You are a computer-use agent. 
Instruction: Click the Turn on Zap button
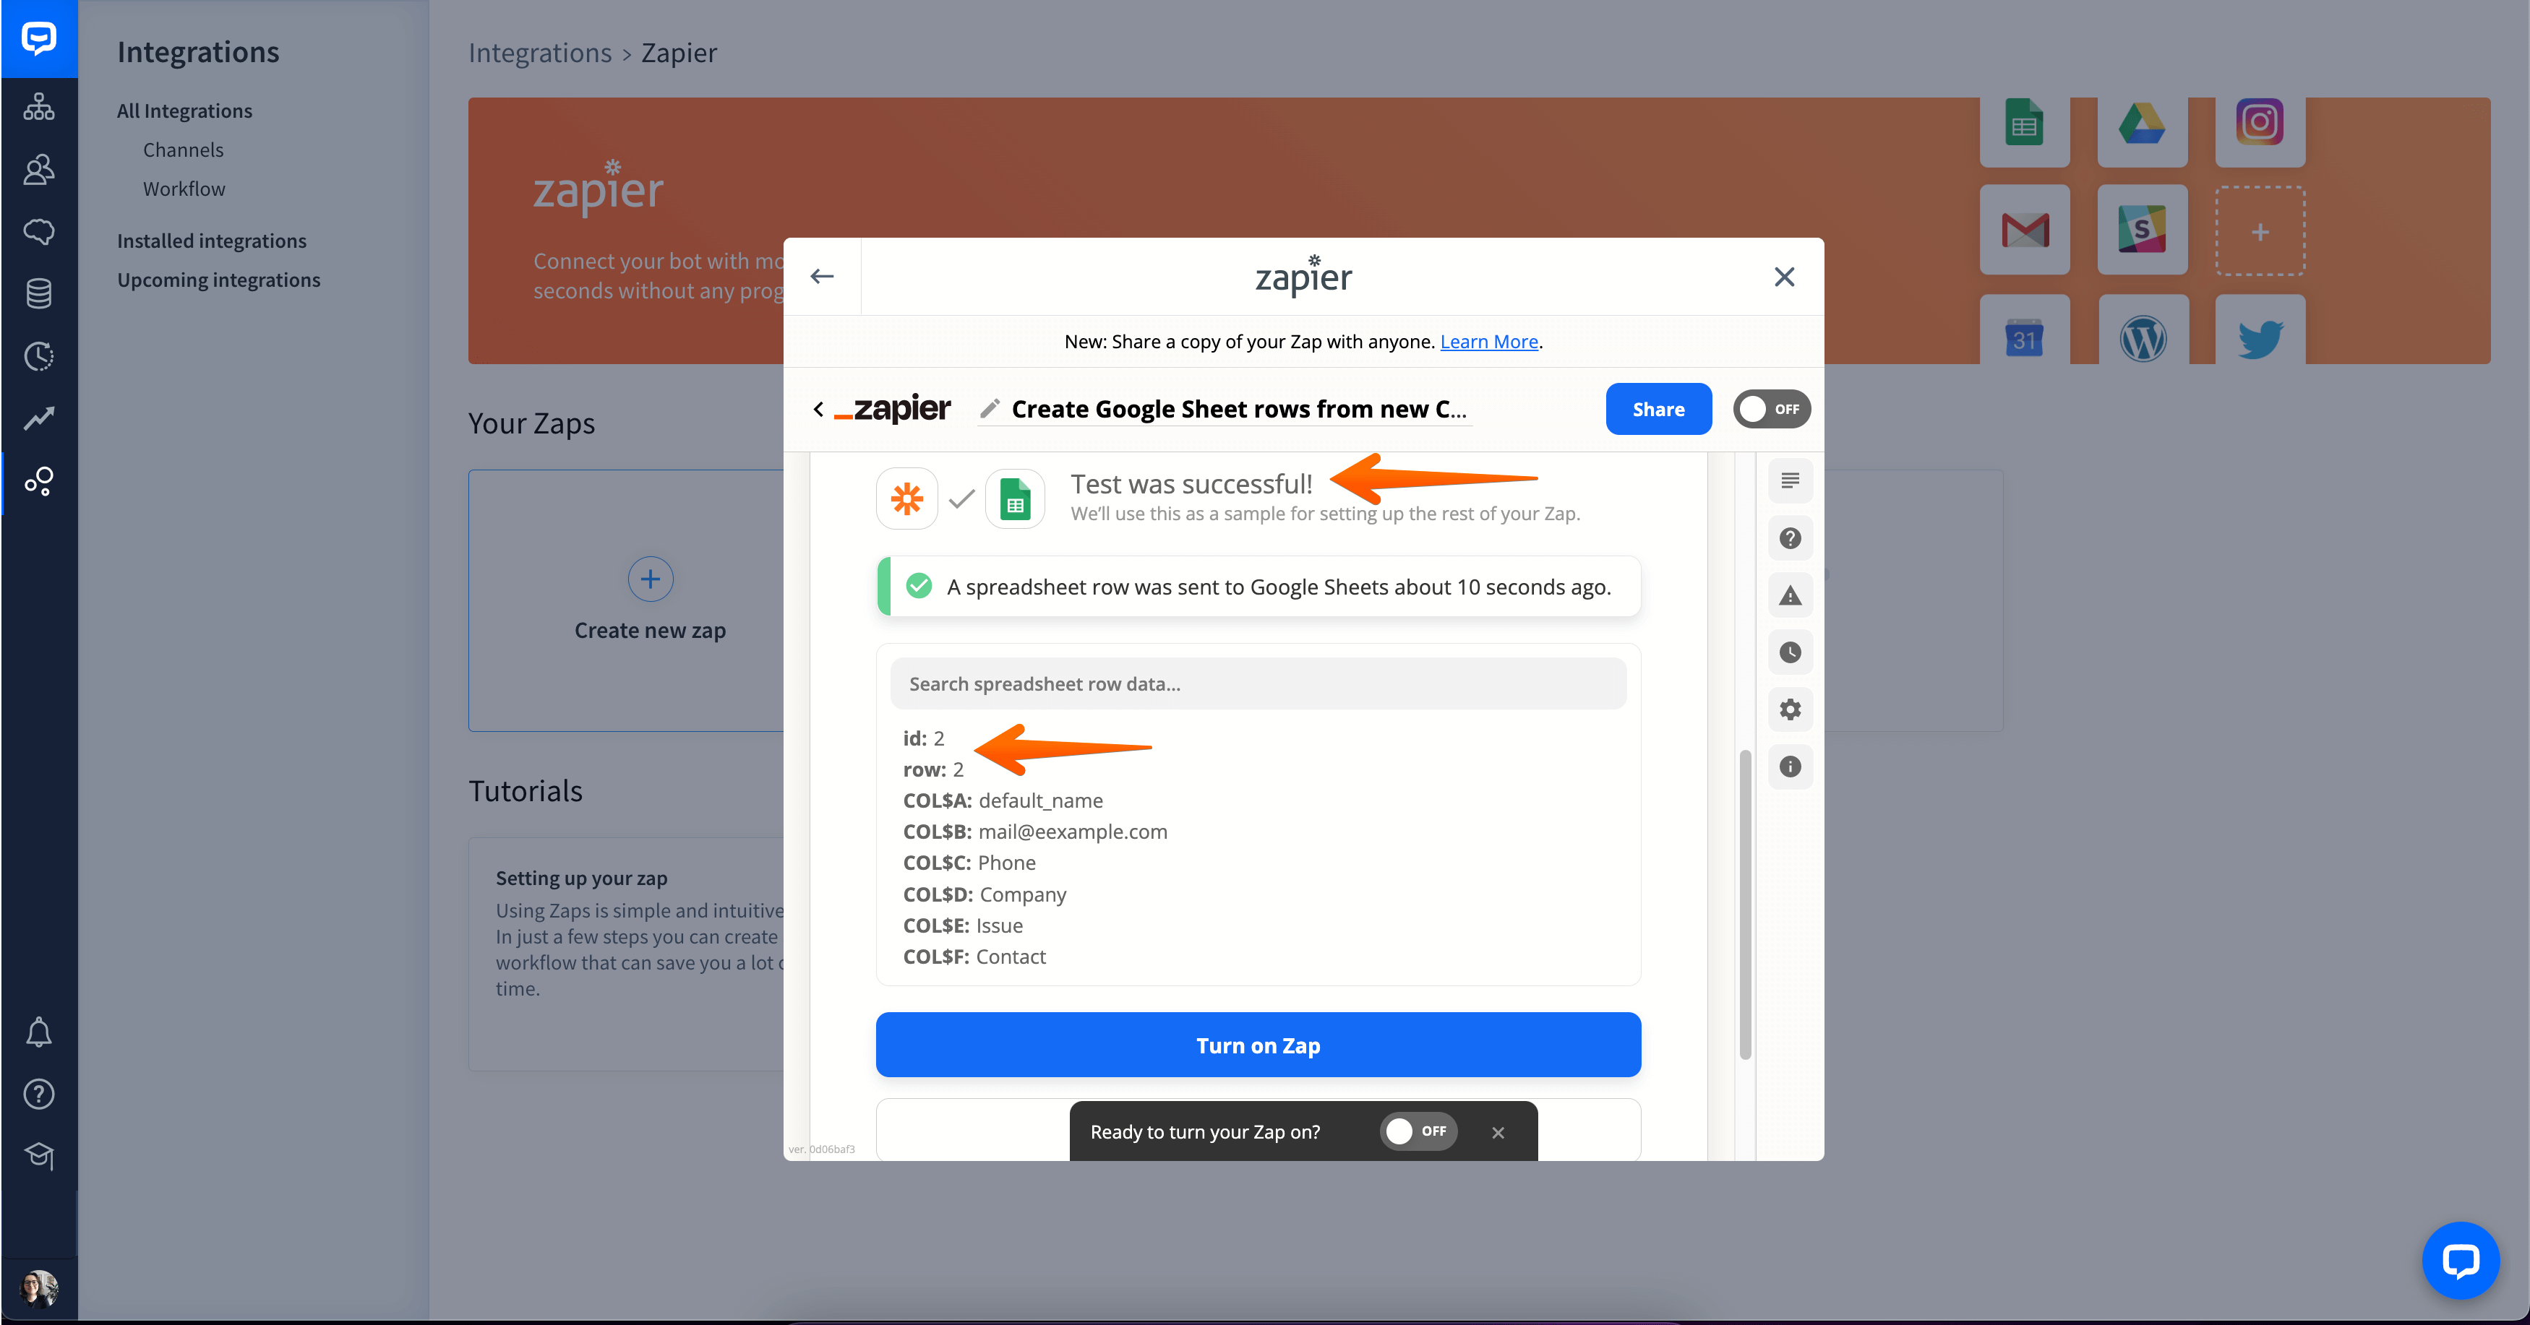(x=1257, y=1045)
